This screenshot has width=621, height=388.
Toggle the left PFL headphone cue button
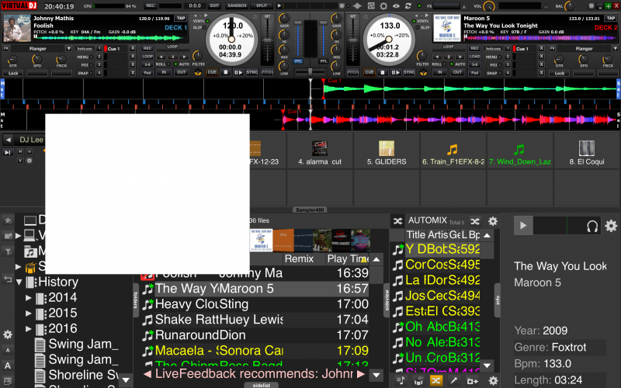(x=298, y=61)
